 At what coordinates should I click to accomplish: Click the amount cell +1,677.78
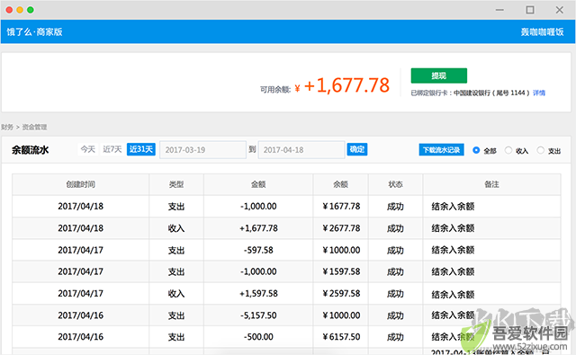coord(258,228)
